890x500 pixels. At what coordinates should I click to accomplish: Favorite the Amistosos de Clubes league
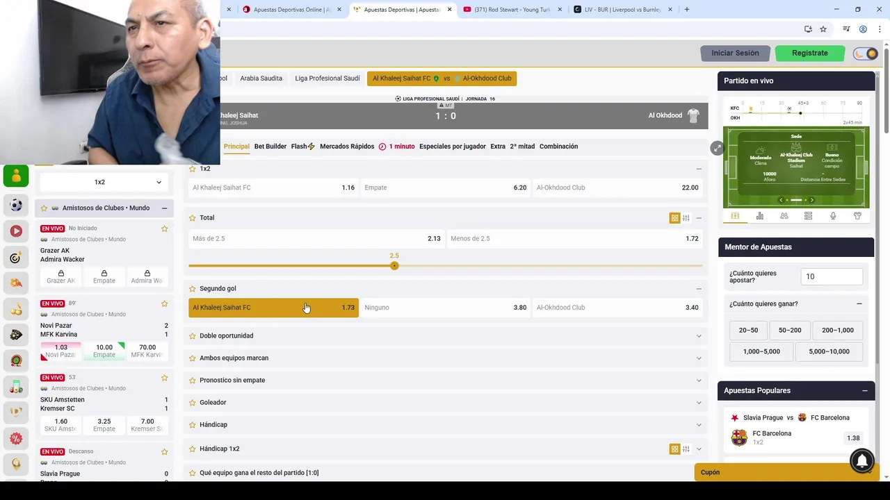pos(44,208)
